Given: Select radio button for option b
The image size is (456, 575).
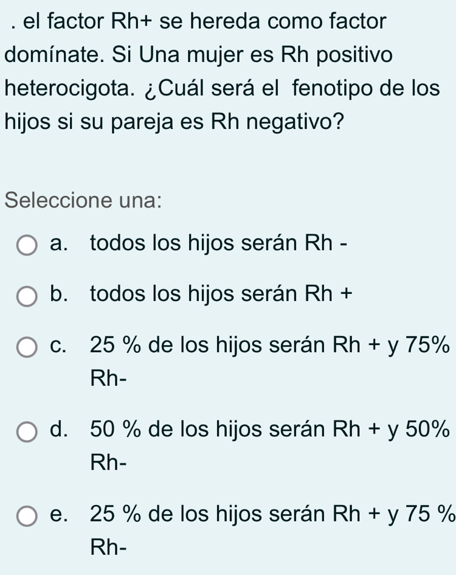Looking at the screenshot, I should pos(27,295).
